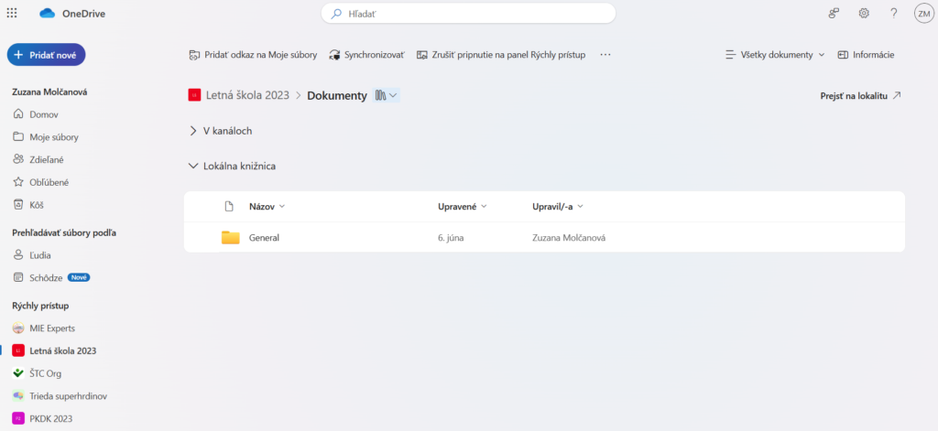
Task: Open the more options ellipsis in toolbar
Action: click(x=605, y=54)
